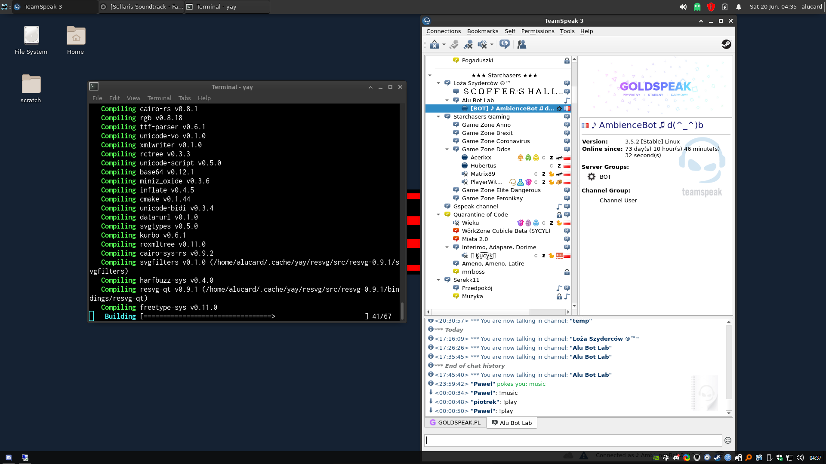Screen dimensions: 826x464
Task: Open the Permissions menu
Action: click(537, 31)
